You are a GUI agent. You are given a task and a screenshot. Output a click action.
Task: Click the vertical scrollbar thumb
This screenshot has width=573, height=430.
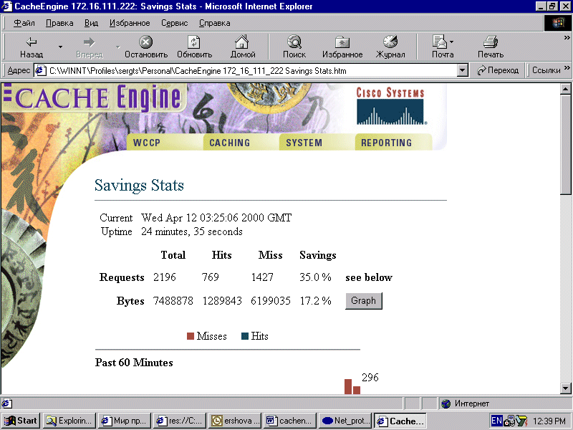[x=565, y=145]
